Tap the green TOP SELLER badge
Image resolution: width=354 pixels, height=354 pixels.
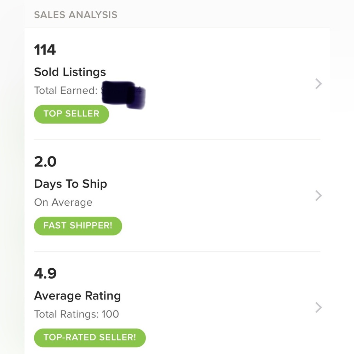point(72,114)
